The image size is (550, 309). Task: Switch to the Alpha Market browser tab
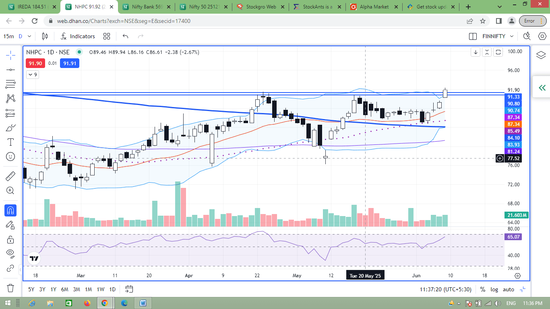coord(374,7)
